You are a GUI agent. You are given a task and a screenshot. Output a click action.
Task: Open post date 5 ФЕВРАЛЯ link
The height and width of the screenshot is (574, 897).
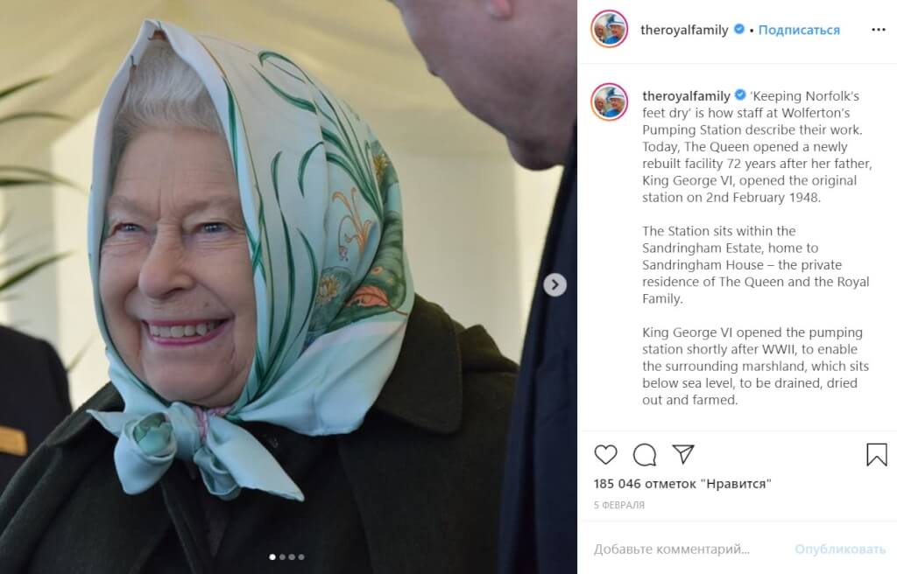619,505
